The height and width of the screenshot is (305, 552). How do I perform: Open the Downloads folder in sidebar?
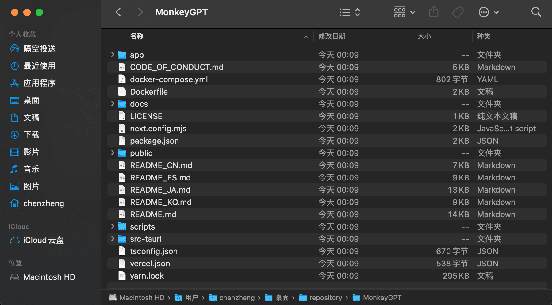[x=31, y=135]
